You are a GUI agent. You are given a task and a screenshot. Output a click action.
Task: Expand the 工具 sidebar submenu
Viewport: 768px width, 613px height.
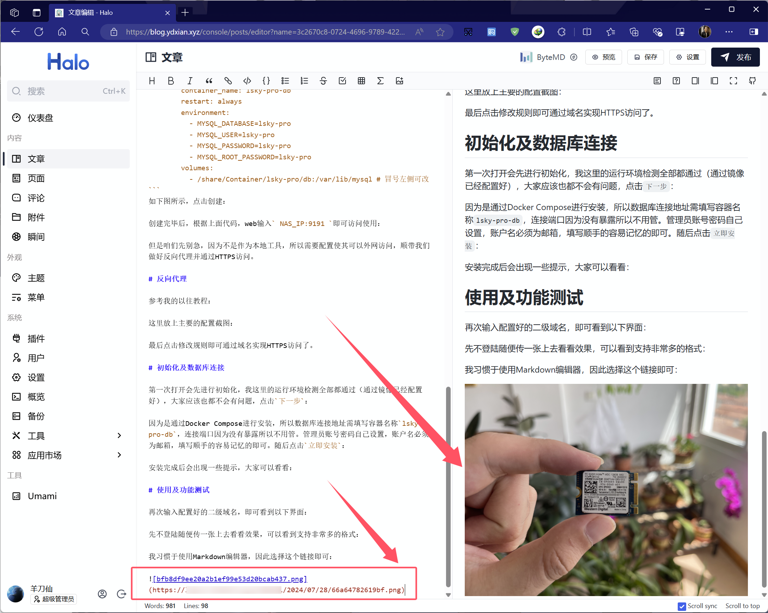point(119,435)
